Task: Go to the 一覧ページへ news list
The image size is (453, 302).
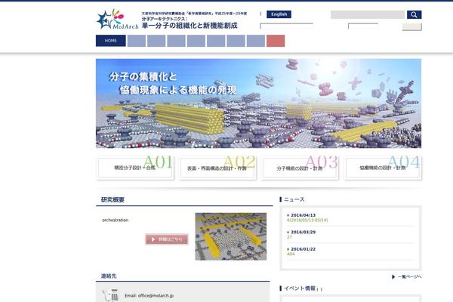Action: pos(409,277)
